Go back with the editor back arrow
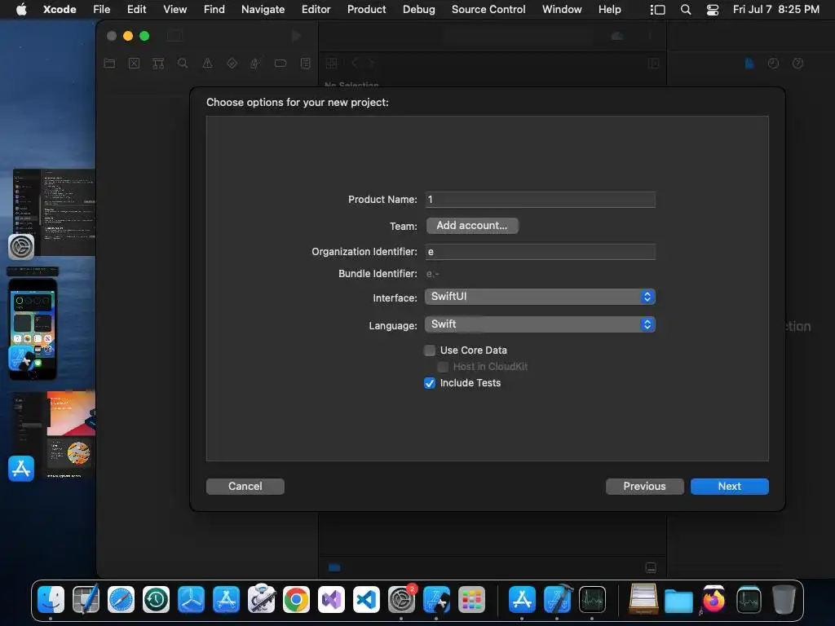The height and width of the screenshot is (626, 835). tap(355, 64)
